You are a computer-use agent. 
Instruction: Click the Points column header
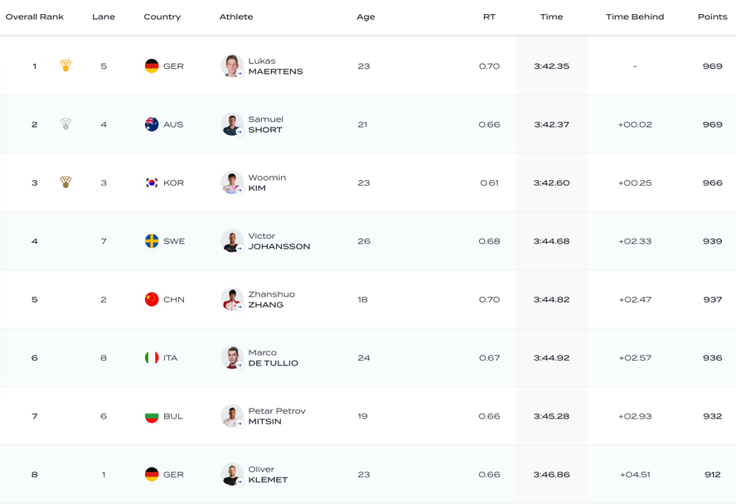(x=712, y=17)
